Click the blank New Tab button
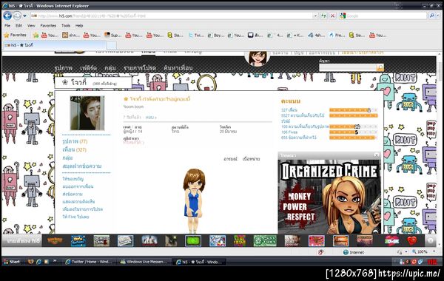Image resolution: width=444 pixels, height=281 pixels. pyautogui.click(x=111, y=45)
